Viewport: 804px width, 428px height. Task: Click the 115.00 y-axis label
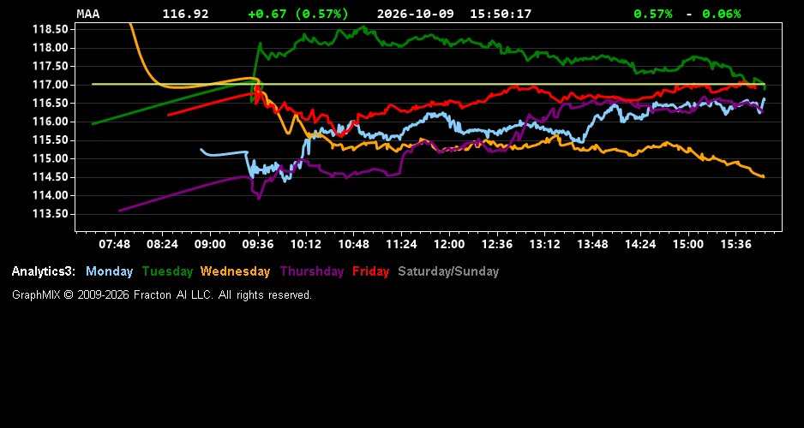pyautogui.click(x=51, y=158)
